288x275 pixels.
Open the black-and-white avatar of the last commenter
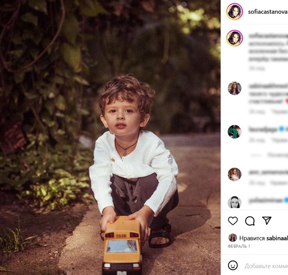[x=234, y=202]
